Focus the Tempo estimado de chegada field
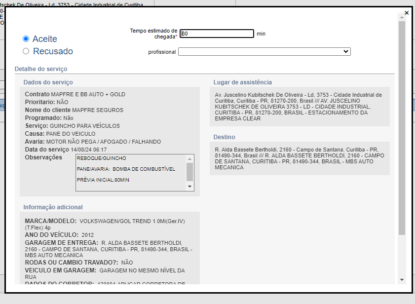This screenshot has height=304, width=415. tap(217, 34)
